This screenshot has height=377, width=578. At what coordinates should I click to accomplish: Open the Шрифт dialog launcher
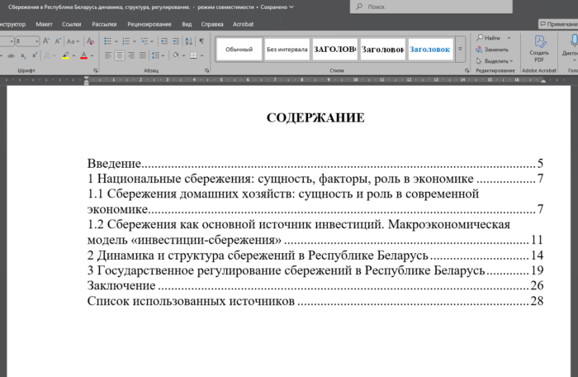pyautogui.click(x=96, y=70)
